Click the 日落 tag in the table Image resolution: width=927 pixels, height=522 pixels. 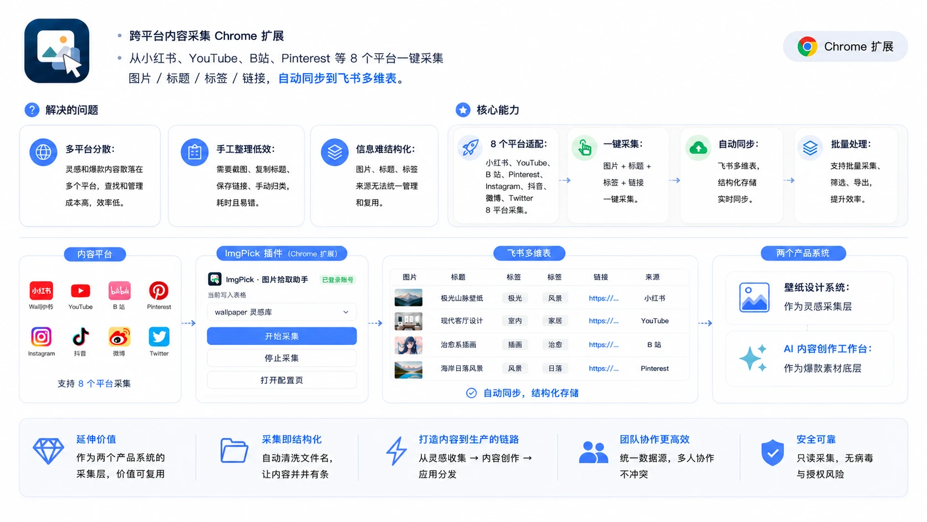point(555,369)
